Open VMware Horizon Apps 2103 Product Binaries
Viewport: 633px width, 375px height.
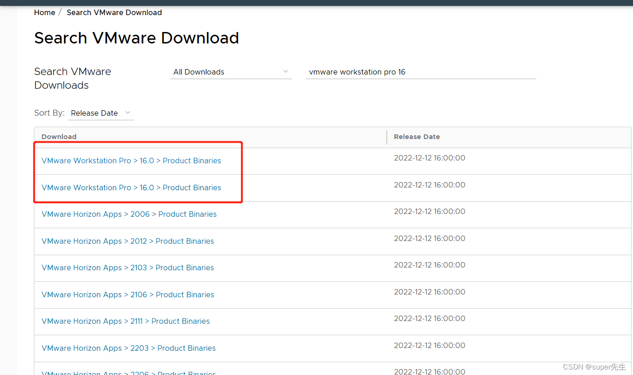point(128,268)
